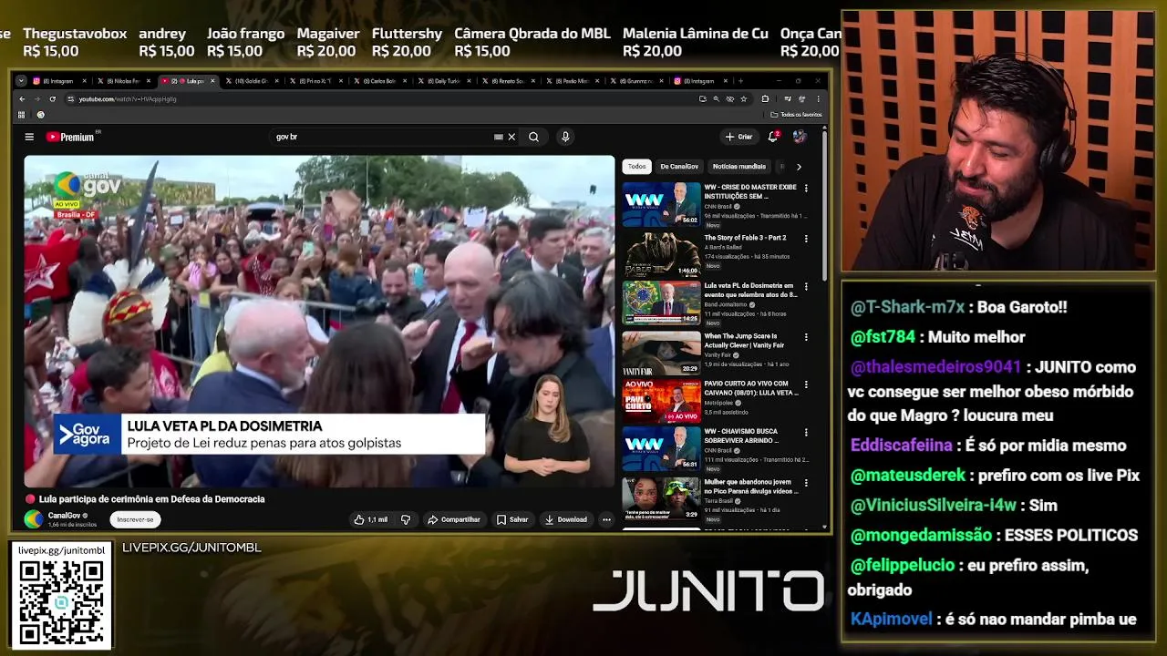The image size is (1167, 656).
Task: Clear the 'gov br' search text
Action: coord(511,137)
